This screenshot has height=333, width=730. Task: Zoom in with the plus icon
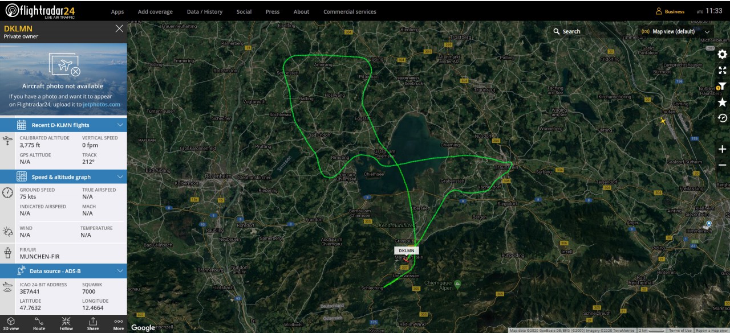(722, 149)
